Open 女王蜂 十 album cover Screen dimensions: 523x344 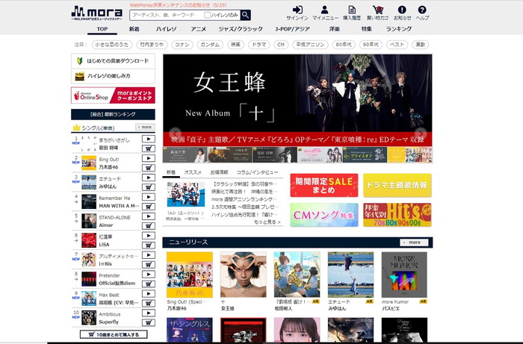243,275
